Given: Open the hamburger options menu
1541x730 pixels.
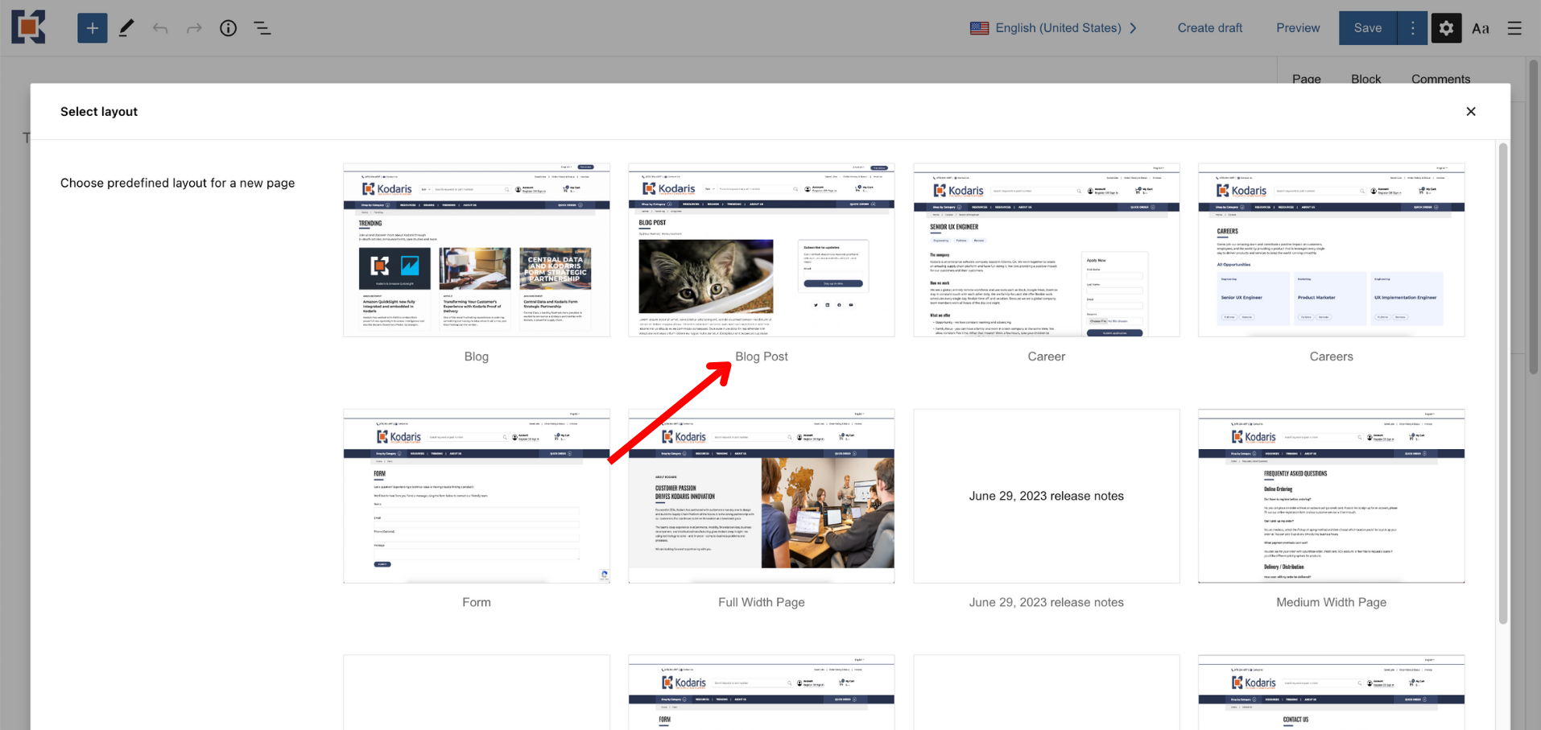Looking at the screenshot, I should (1514, 28).
